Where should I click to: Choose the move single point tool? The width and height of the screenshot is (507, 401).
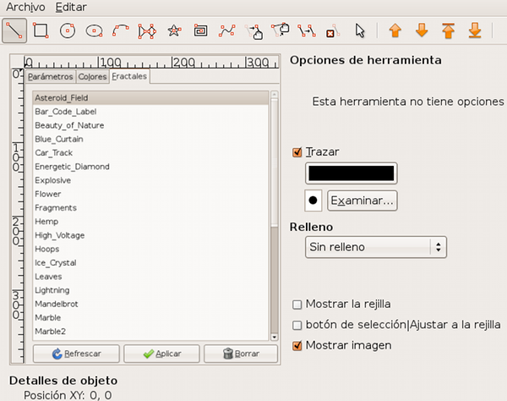click(281, 30)
